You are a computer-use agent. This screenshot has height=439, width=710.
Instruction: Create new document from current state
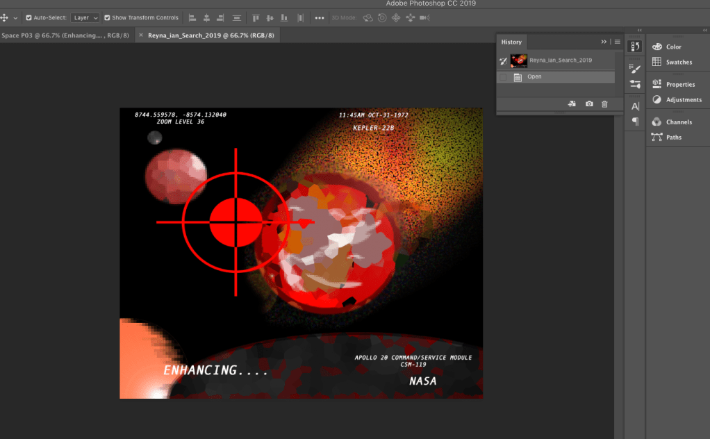(x=572, y=103)
